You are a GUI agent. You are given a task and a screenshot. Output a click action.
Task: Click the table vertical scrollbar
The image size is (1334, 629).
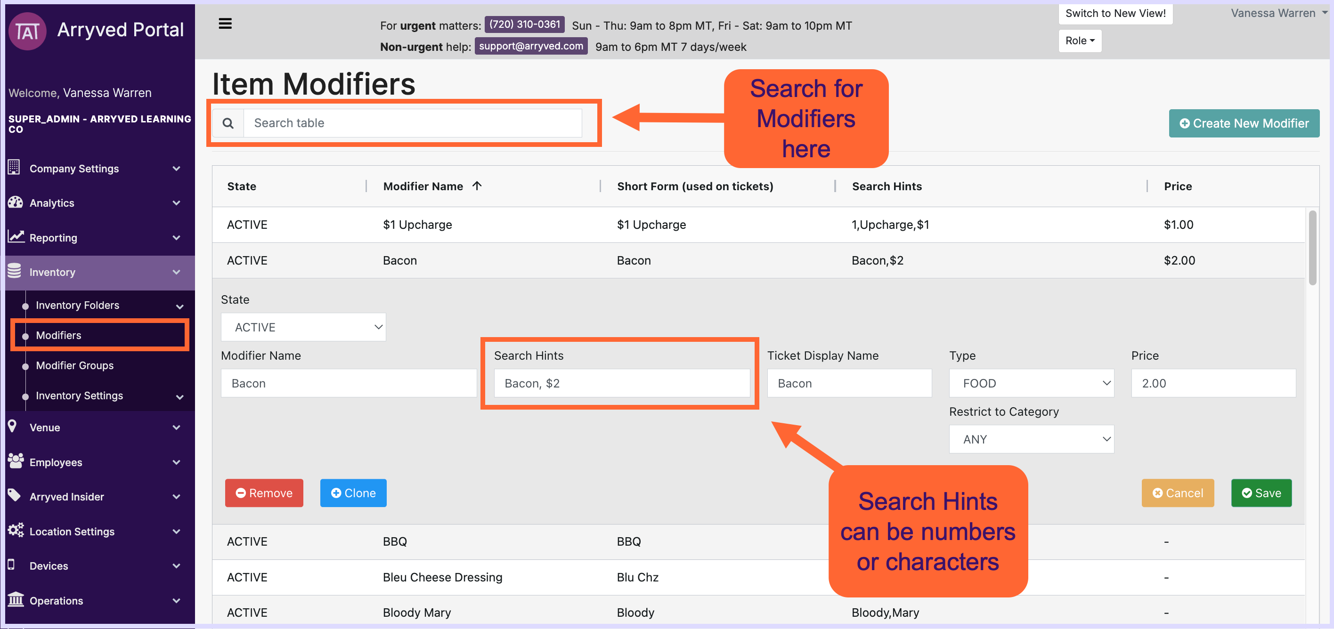[x=1312, y=248]
